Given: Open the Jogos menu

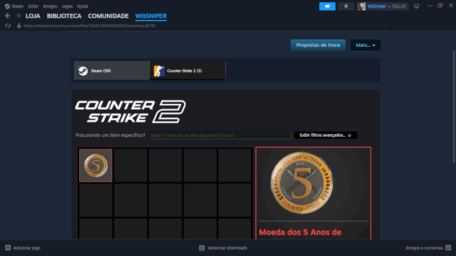Looking at the screenshot, I should pos(67,6).
